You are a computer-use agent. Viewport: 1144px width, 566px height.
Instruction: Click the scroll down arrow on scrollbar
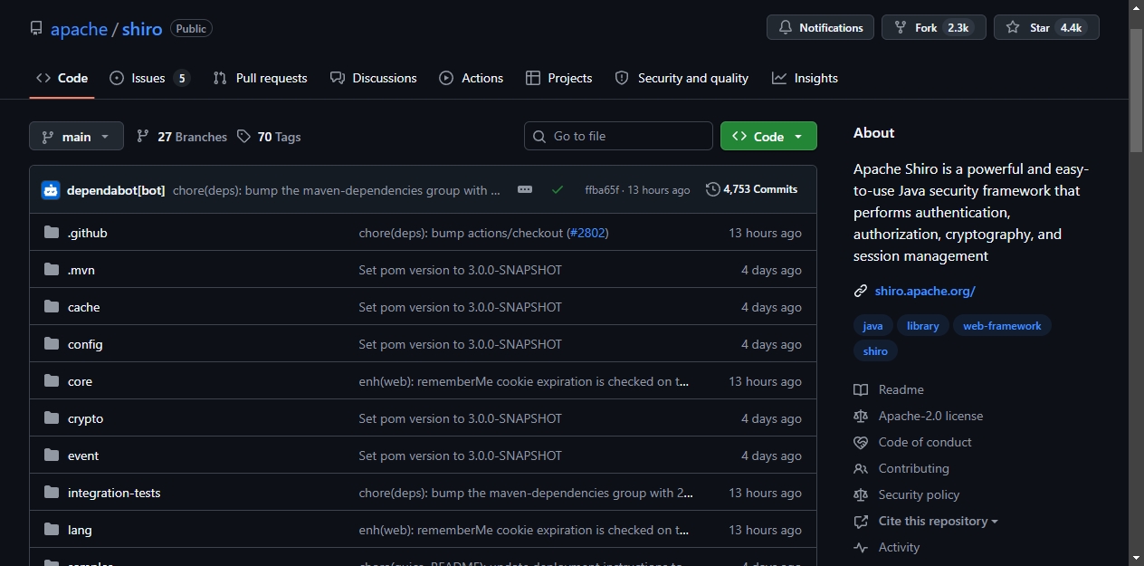[x=1137, y=558]
